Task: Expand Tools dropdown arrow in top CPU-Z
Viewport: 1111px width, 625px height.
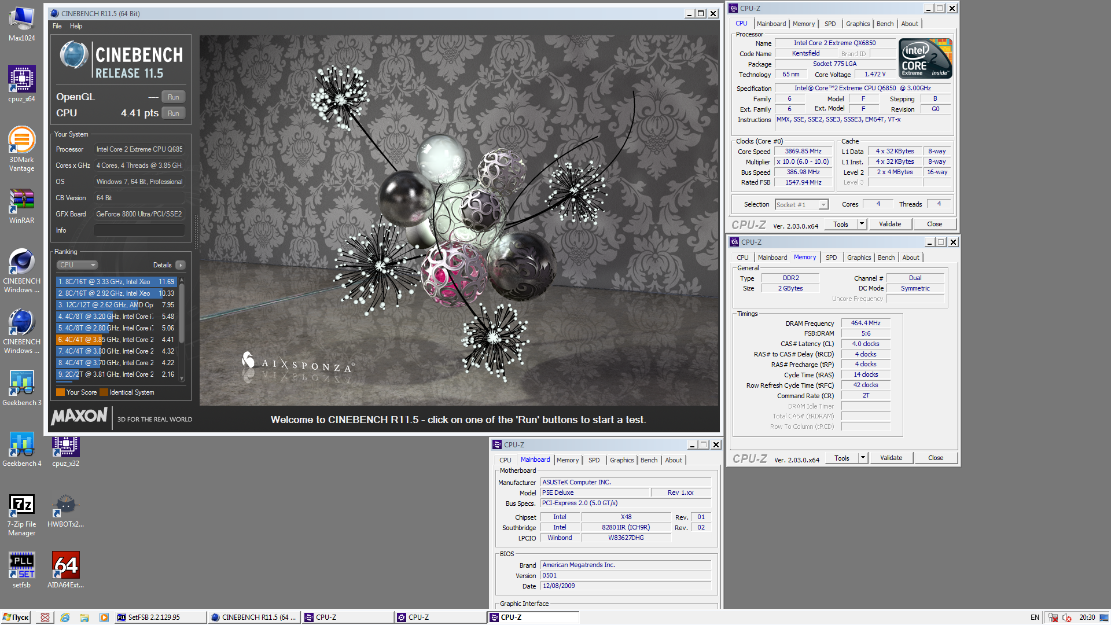Action: [862, 224]
